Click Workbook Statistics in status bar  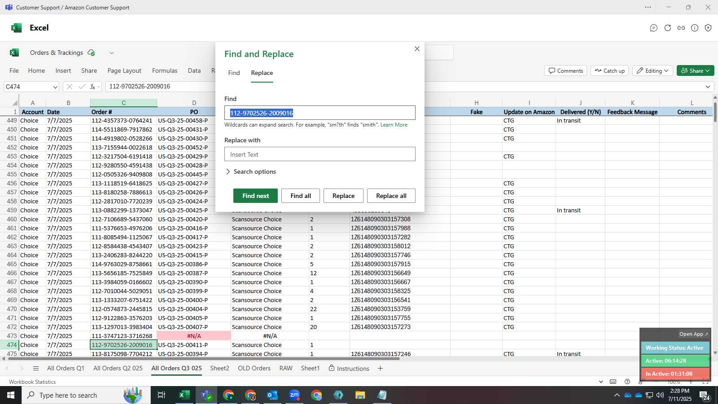click(32, 382)
